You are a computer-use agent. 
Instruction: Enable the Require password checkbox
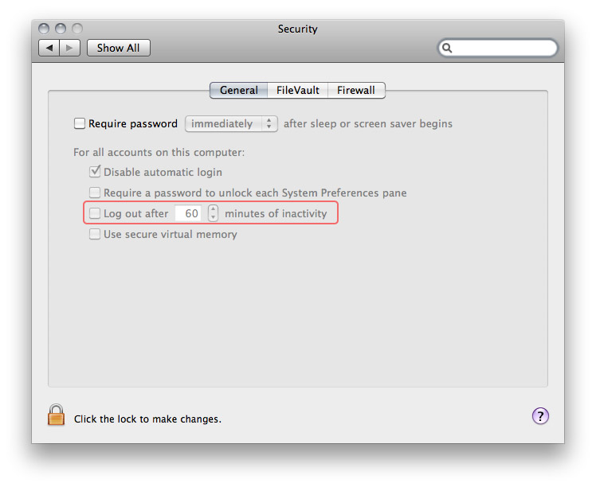(80, 123)
